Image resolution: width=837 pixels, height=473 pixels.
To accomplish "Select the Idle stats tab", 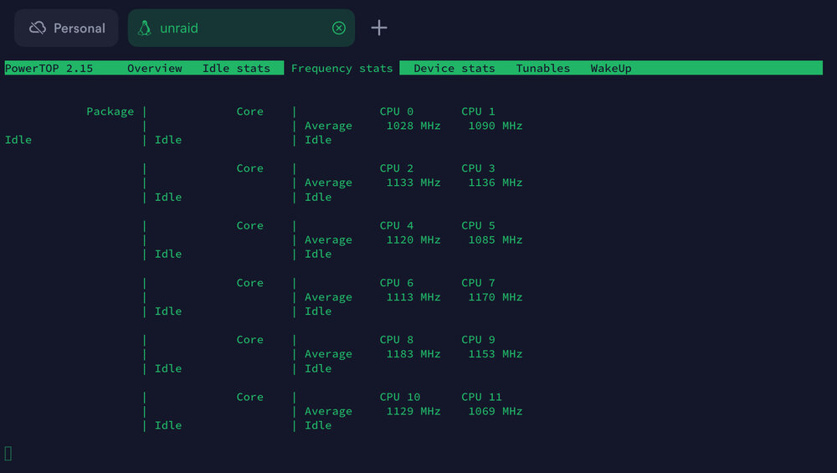I will tap(236, 69).
